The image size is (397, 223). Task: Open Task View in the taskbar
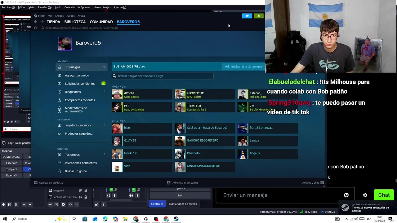[x=74, y=219]
